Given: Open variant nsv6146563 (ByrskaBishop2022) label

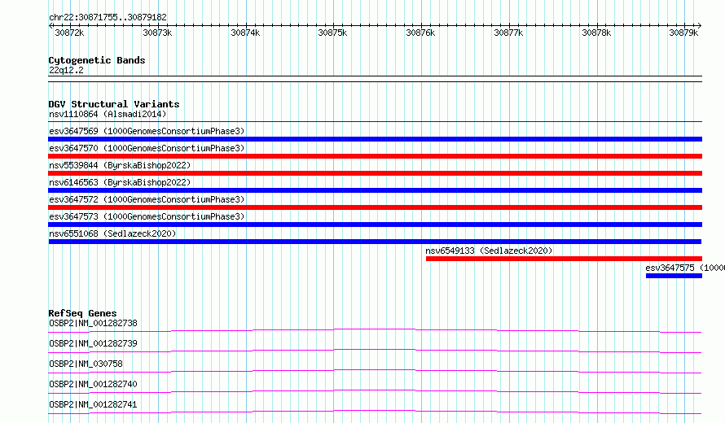Looking at the screenshot, I should (x=120, y=182).
